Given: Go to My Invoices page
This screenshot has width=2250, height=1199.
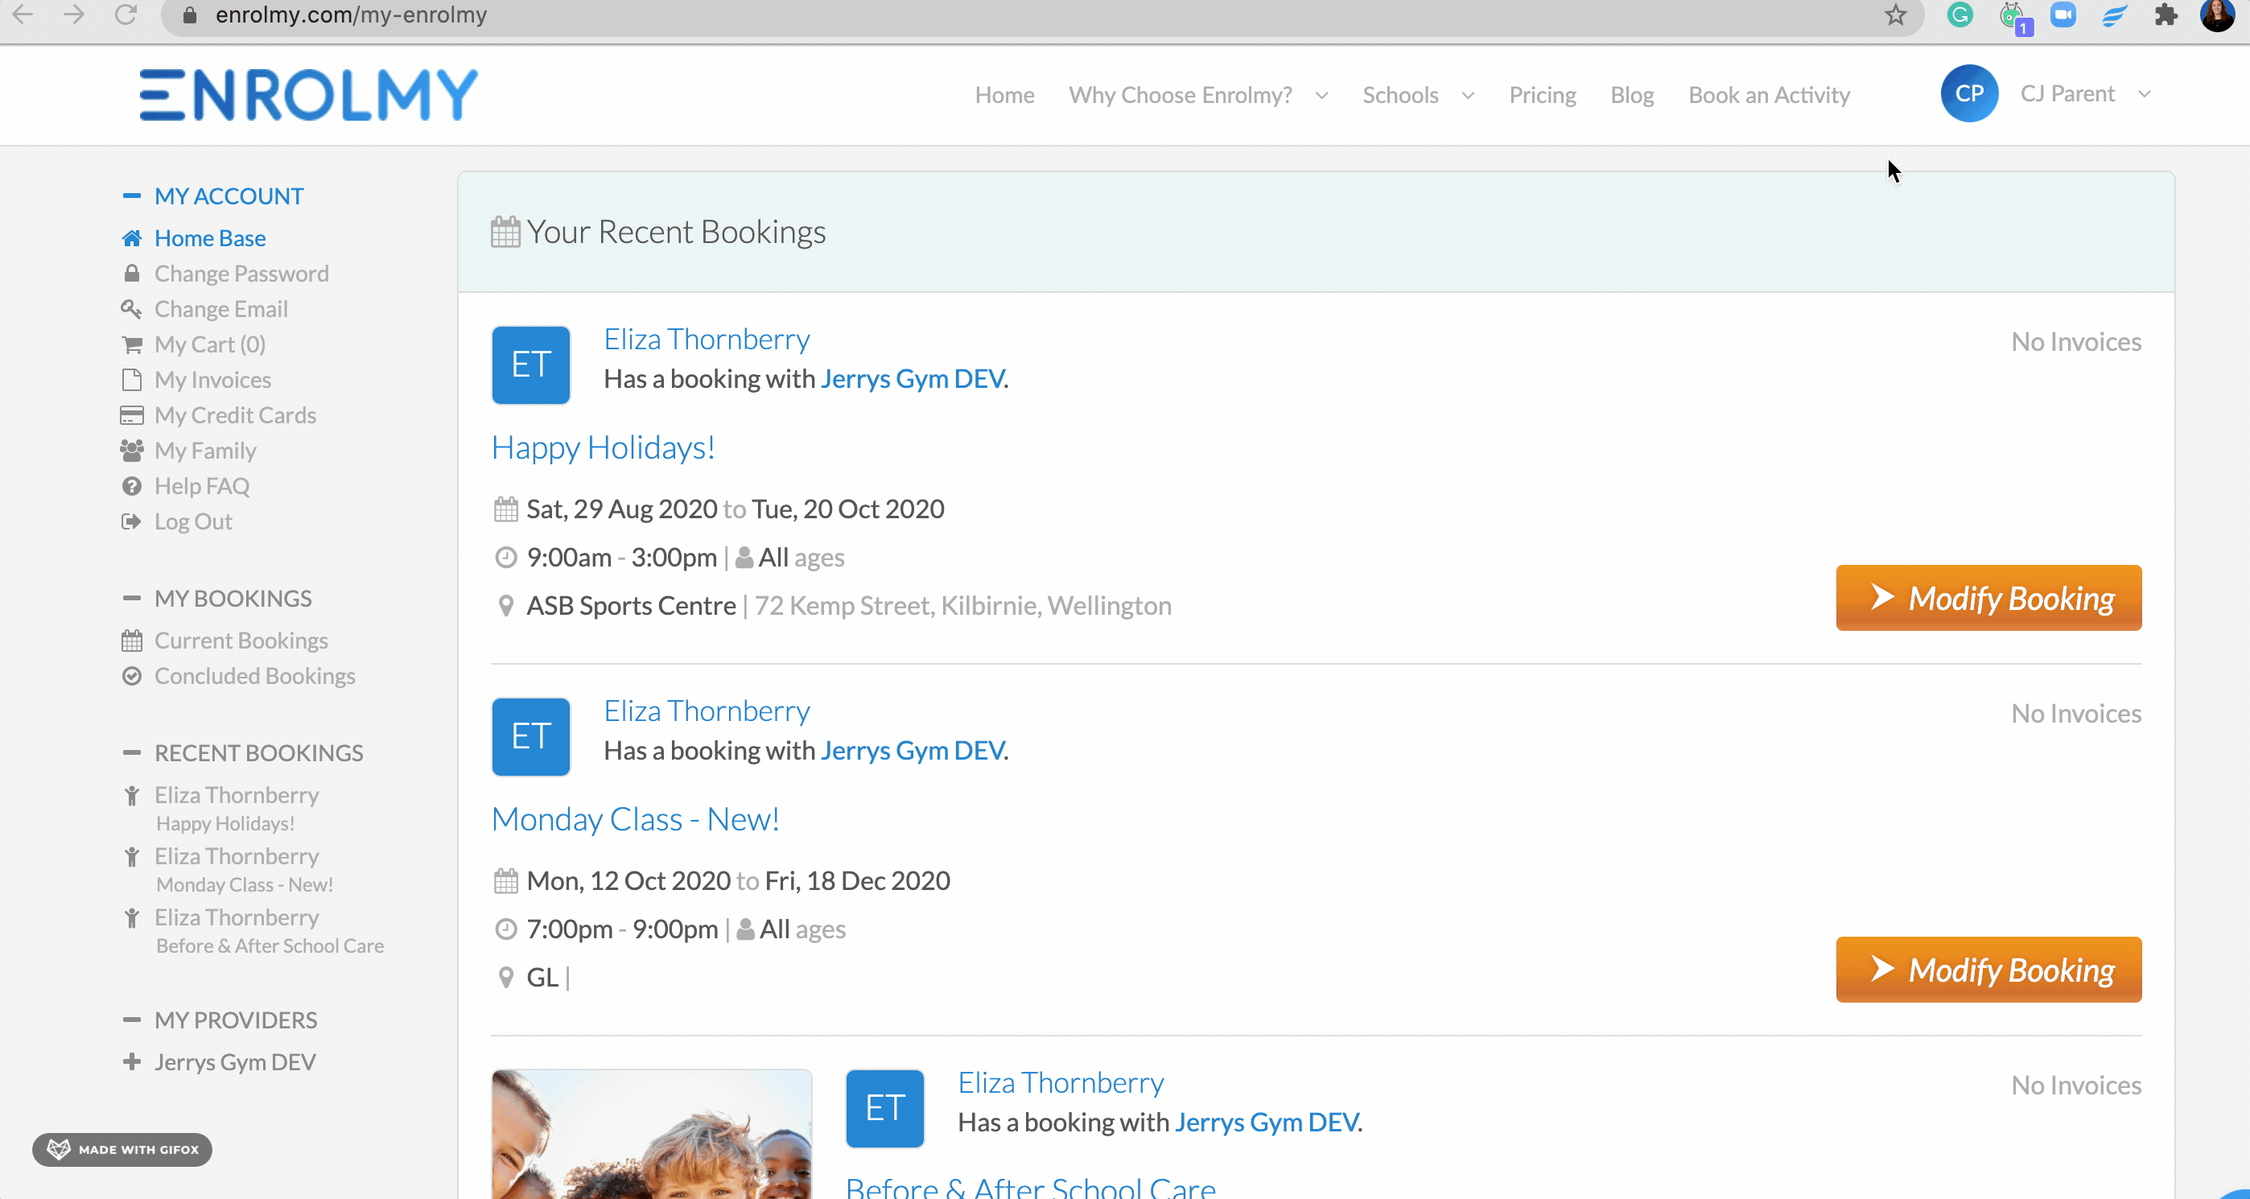Looking at the screenshot, I should tap(212, 380).
